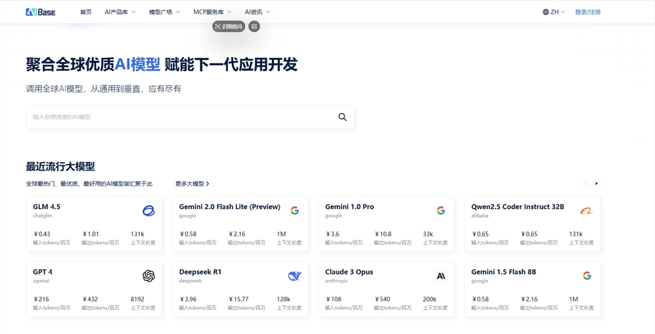Open 更多大模型 link

(192, 184)
